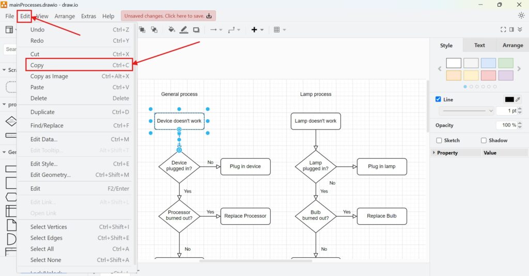Image resolution: width=529 pixels, height=276 pixels.
Task: Click the Shadow toolbar icon
Action: pos(196,30)
